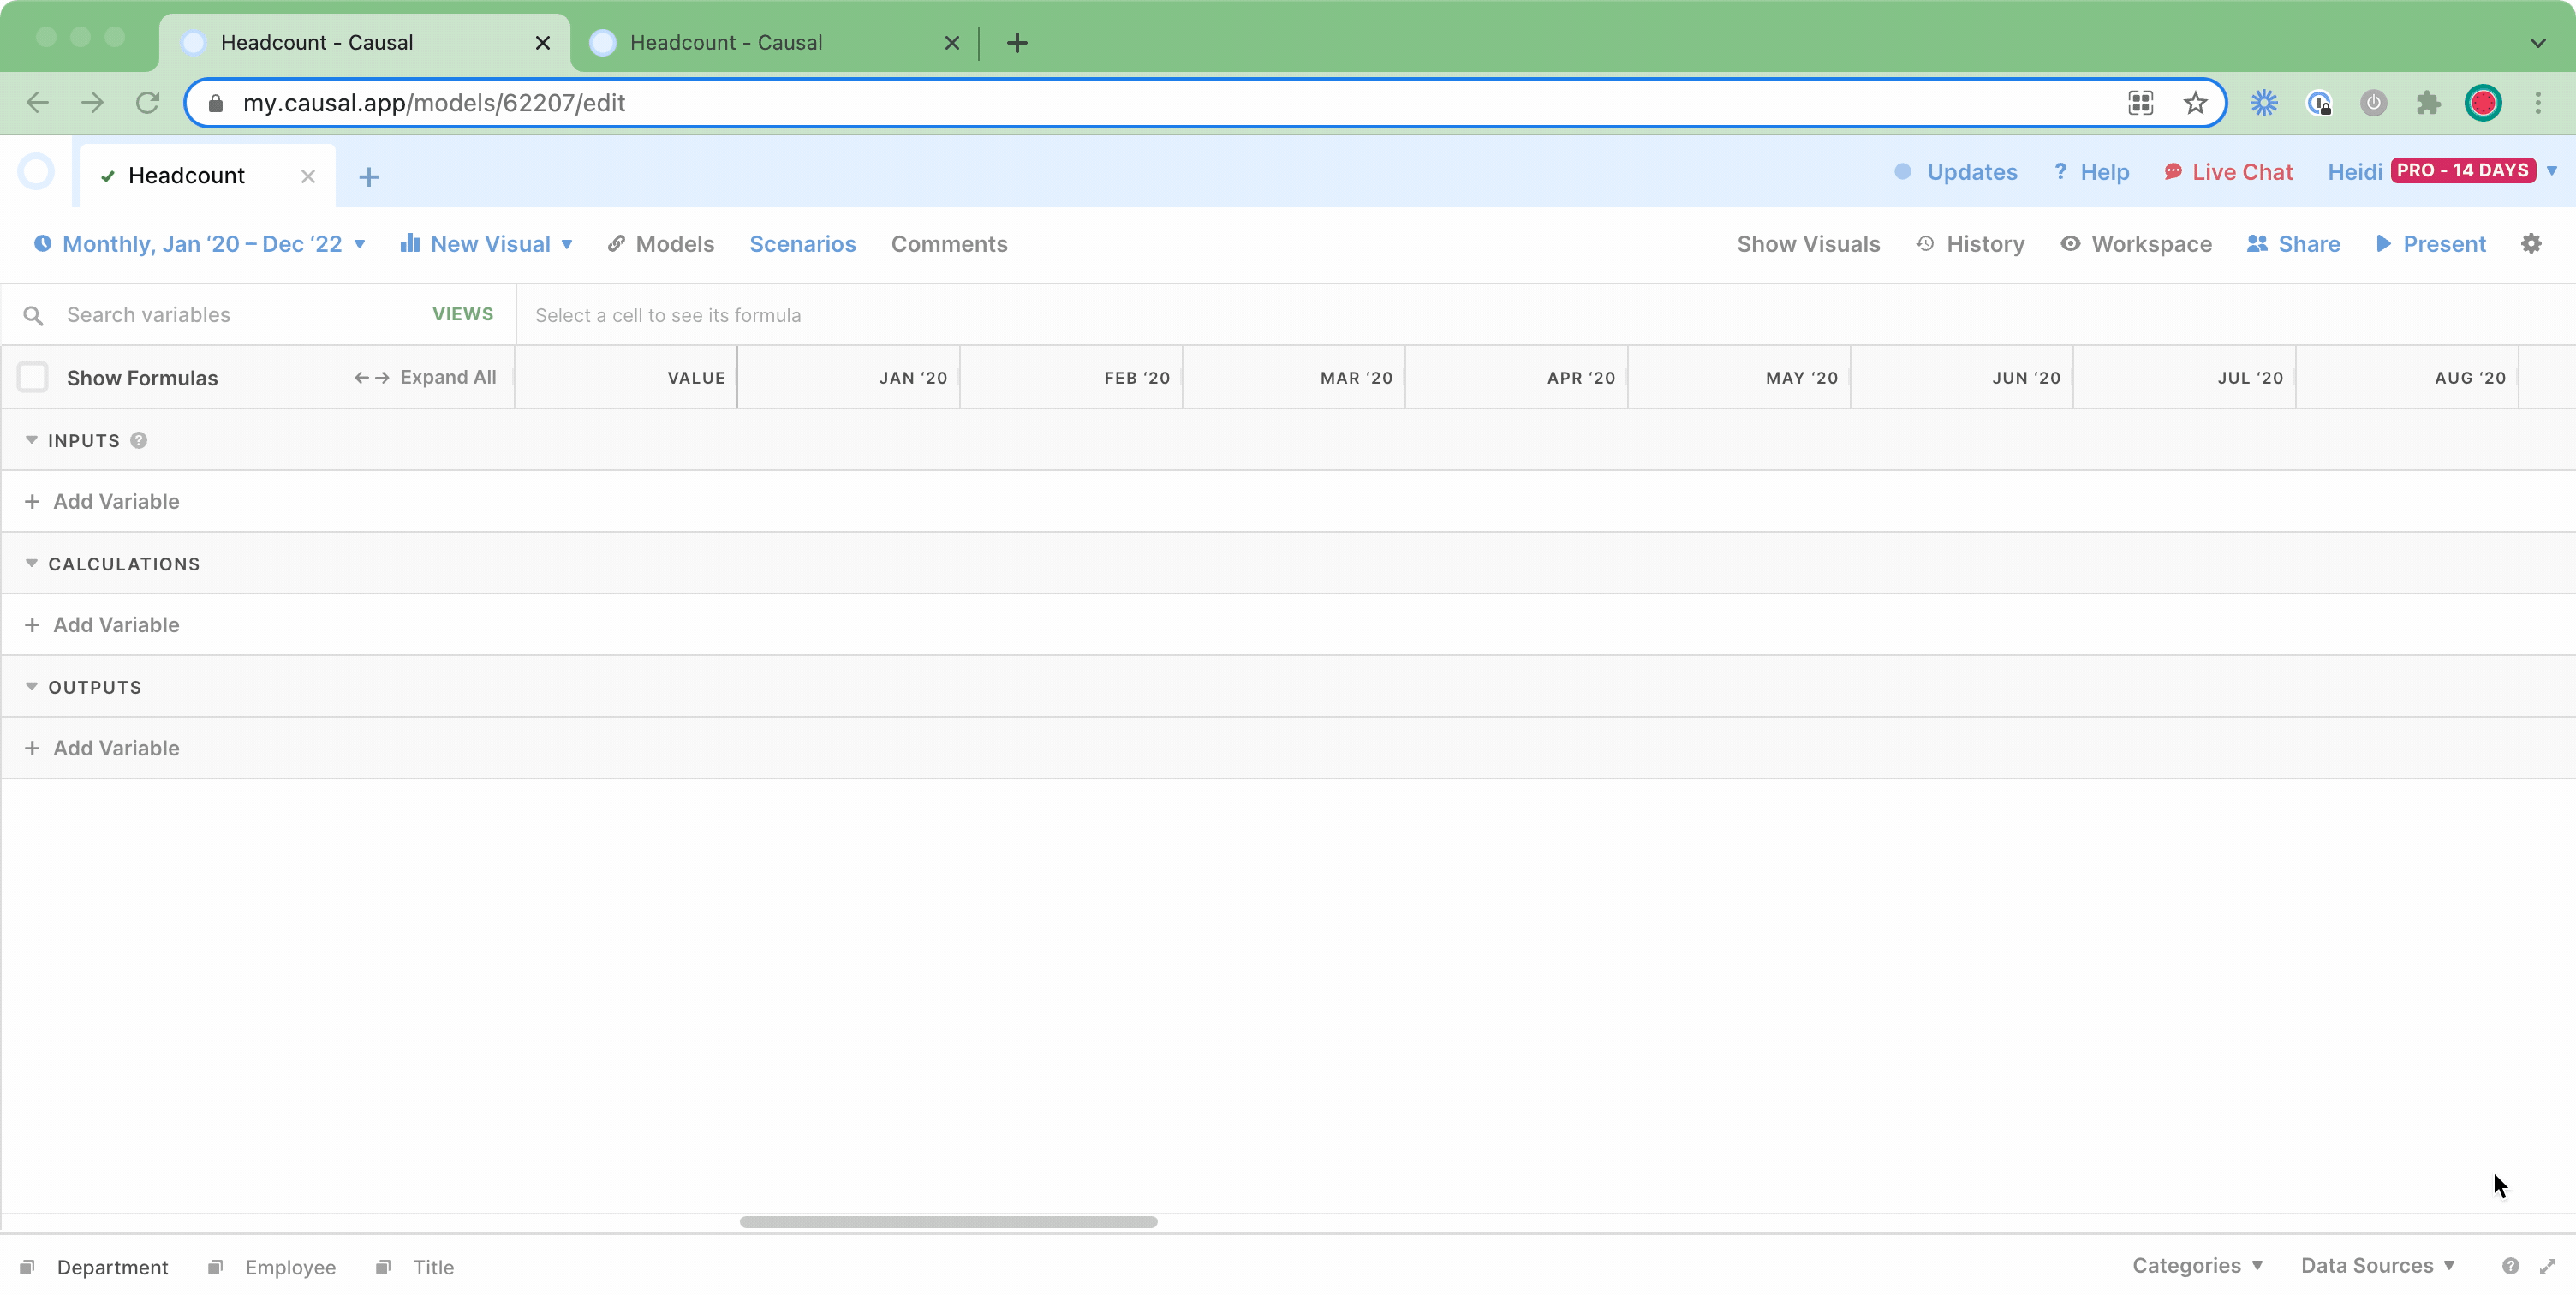
Task: Switch to second Headcount browser tab
Action: [x=726, y=43]
